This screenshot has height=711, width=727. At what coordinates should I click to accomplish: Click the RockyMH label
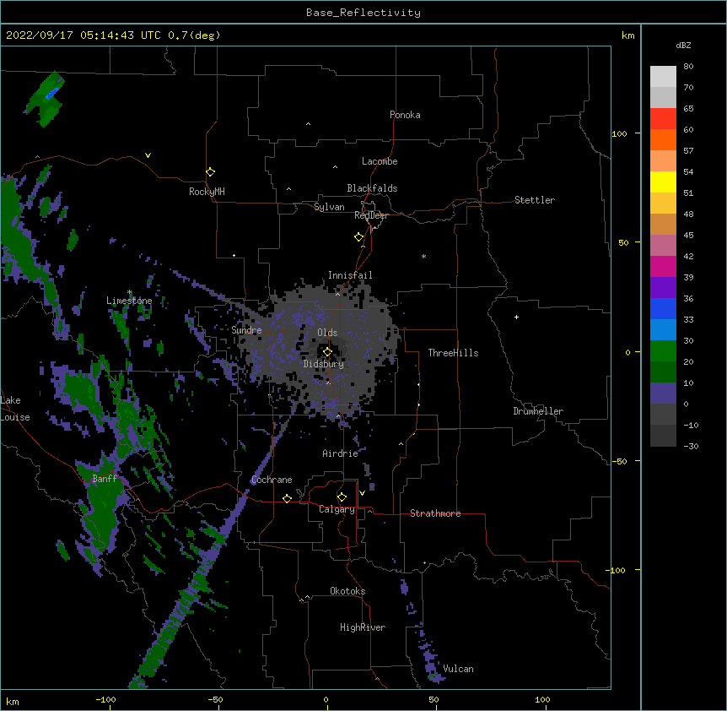[x=207, y=192]
